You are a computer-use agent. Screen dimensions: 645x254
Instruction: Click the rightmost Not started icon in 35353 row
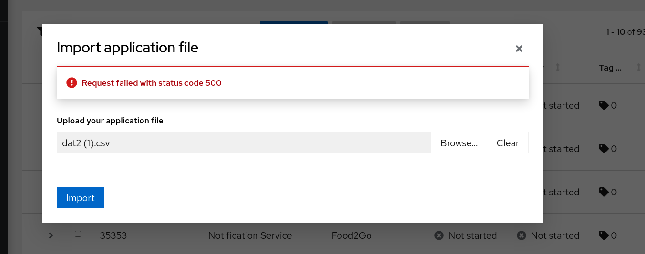click(522, 235)
